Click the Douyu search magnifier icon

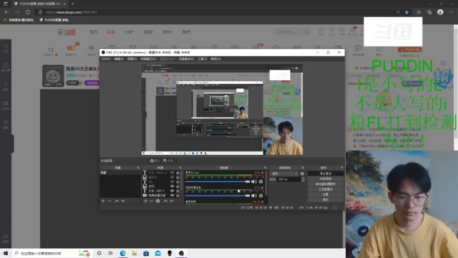[x=306, y=32]
